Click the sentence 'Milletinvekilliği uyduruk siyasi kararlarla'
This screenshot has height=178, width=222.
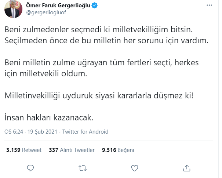[x=99, y=97]
